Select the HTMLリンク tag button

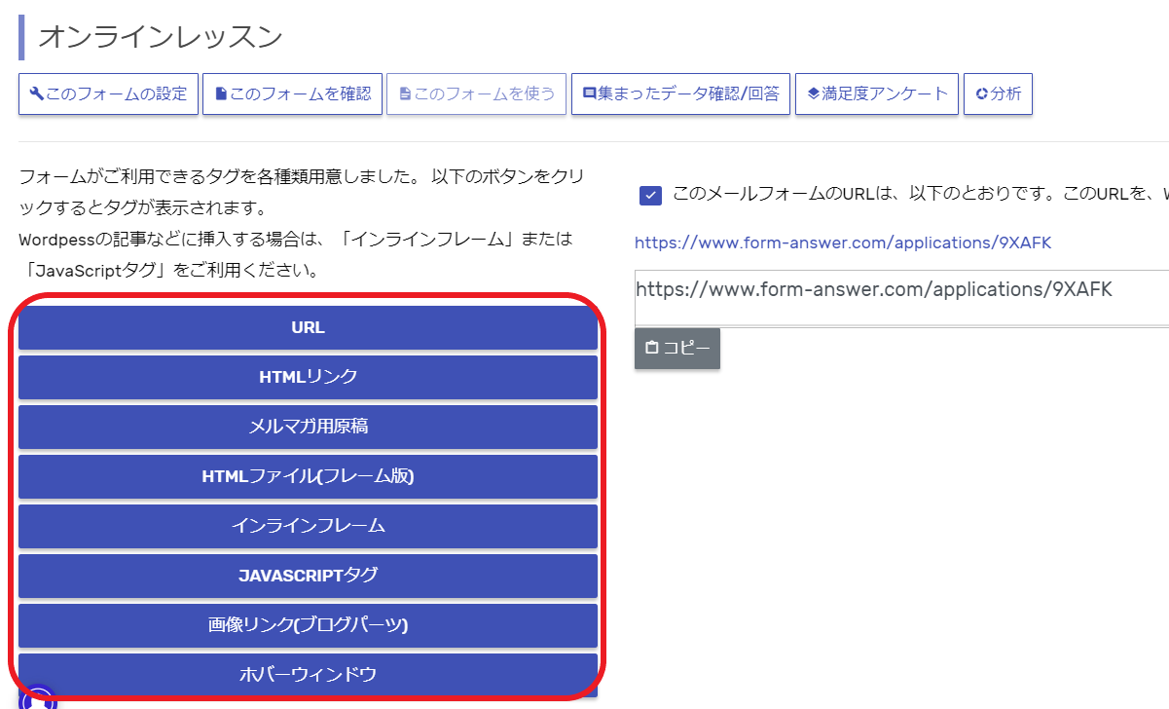pos(308,377)
